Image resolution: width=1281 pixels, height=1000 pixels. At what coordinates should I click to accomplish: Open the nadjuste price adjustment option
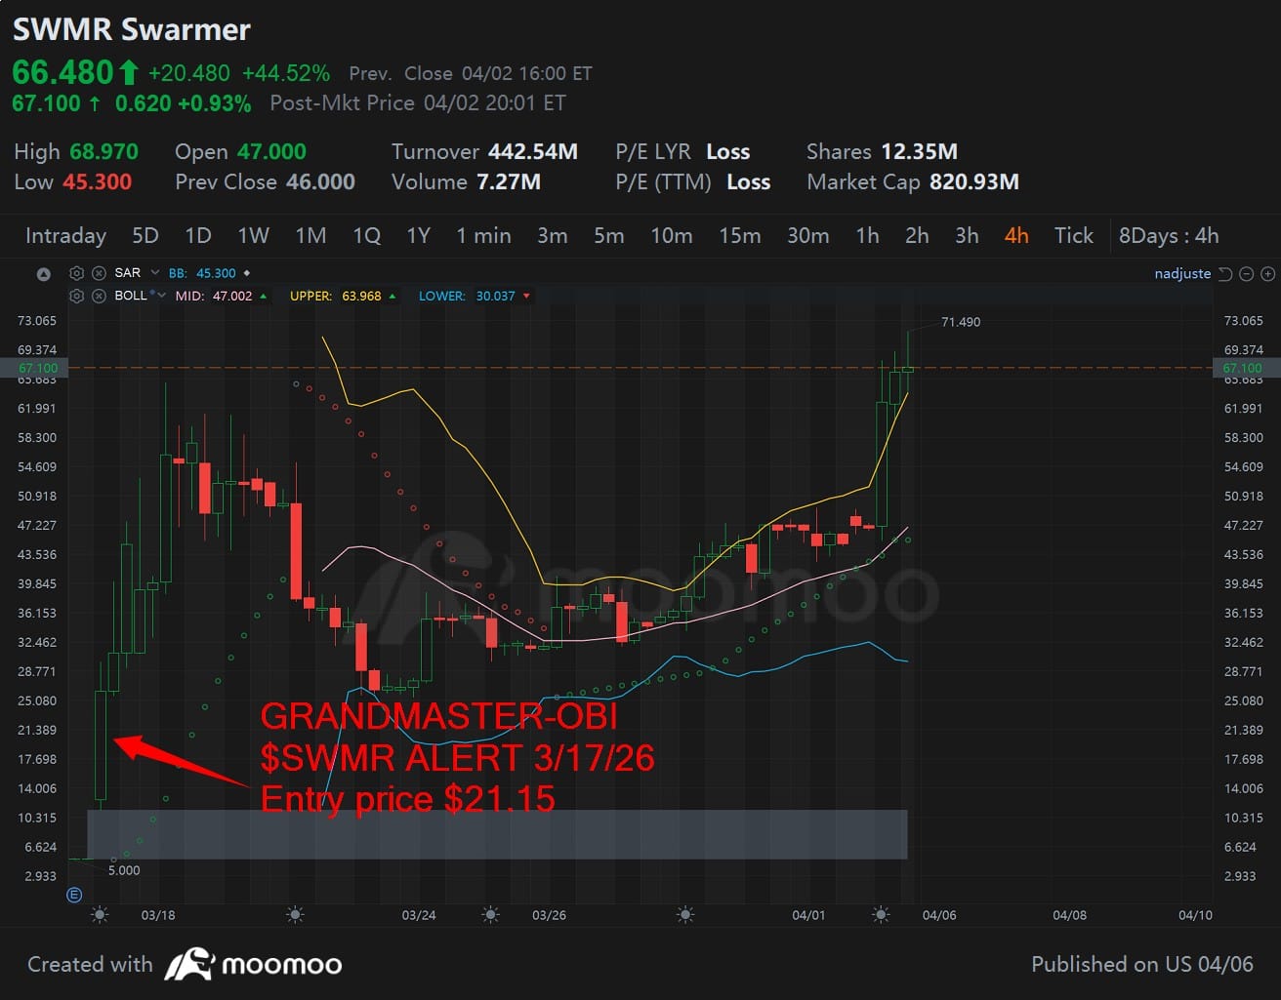[1182, 273]
